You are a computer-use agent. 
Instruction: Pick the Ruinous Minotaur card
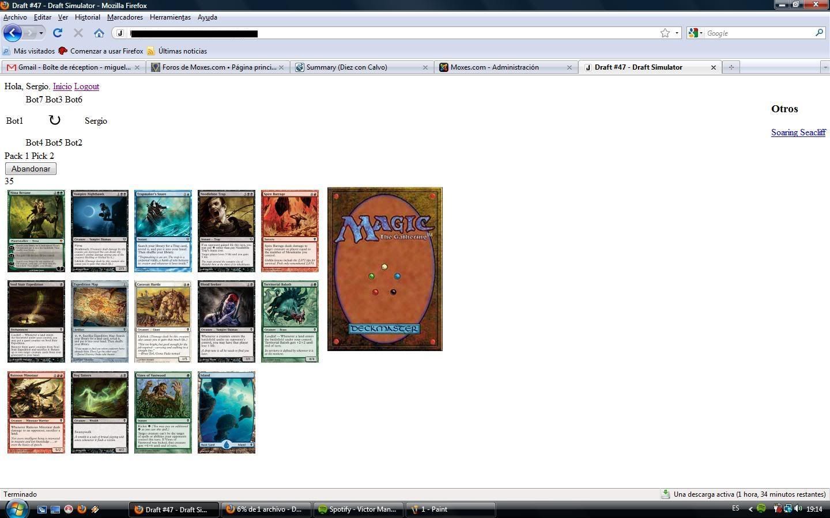(x=36, y=412)
